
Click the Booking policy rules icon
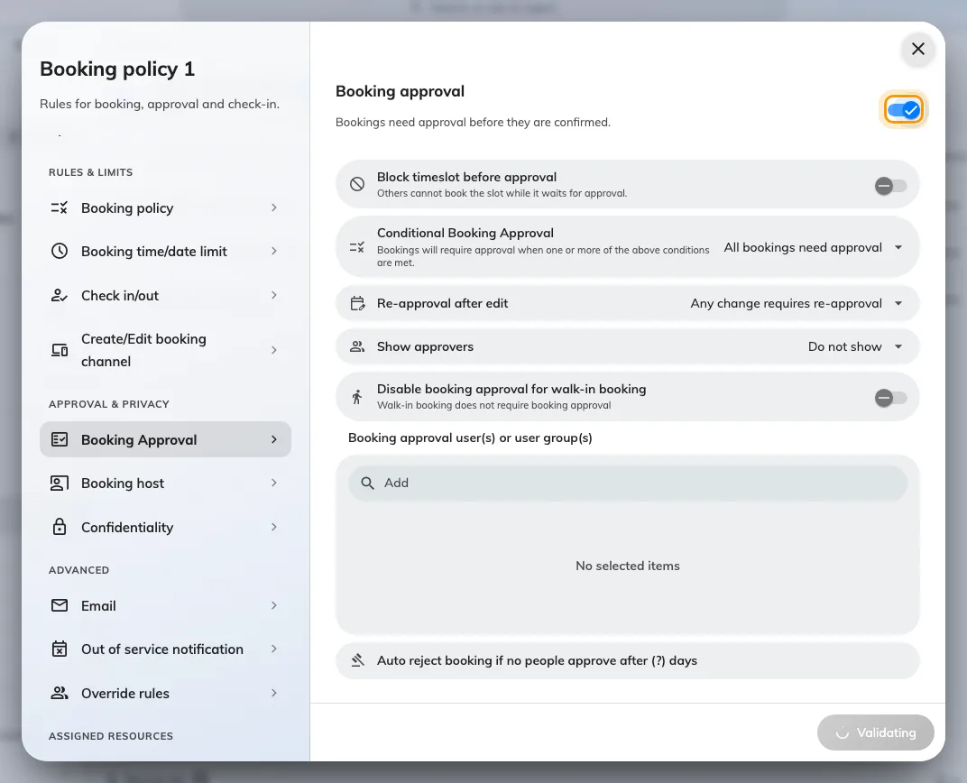(x=60, y=207)
